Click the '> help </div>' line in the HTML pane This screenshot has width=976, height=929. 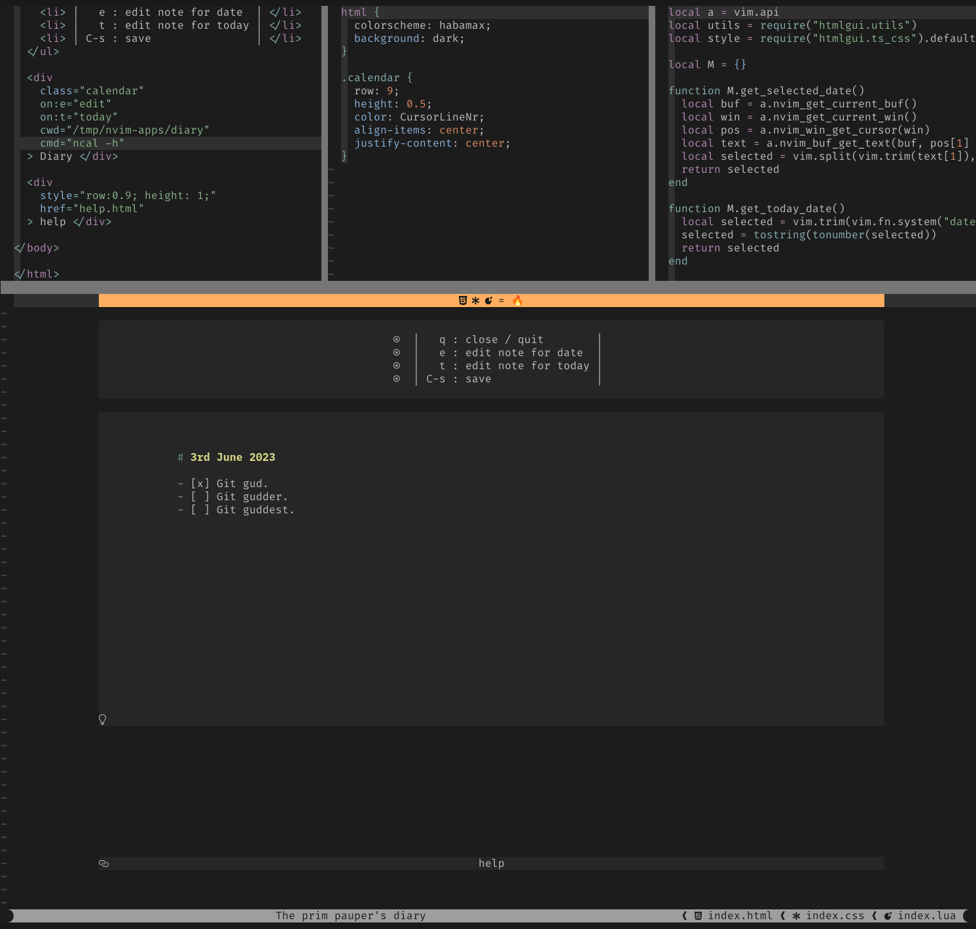[x=69, y=222]
